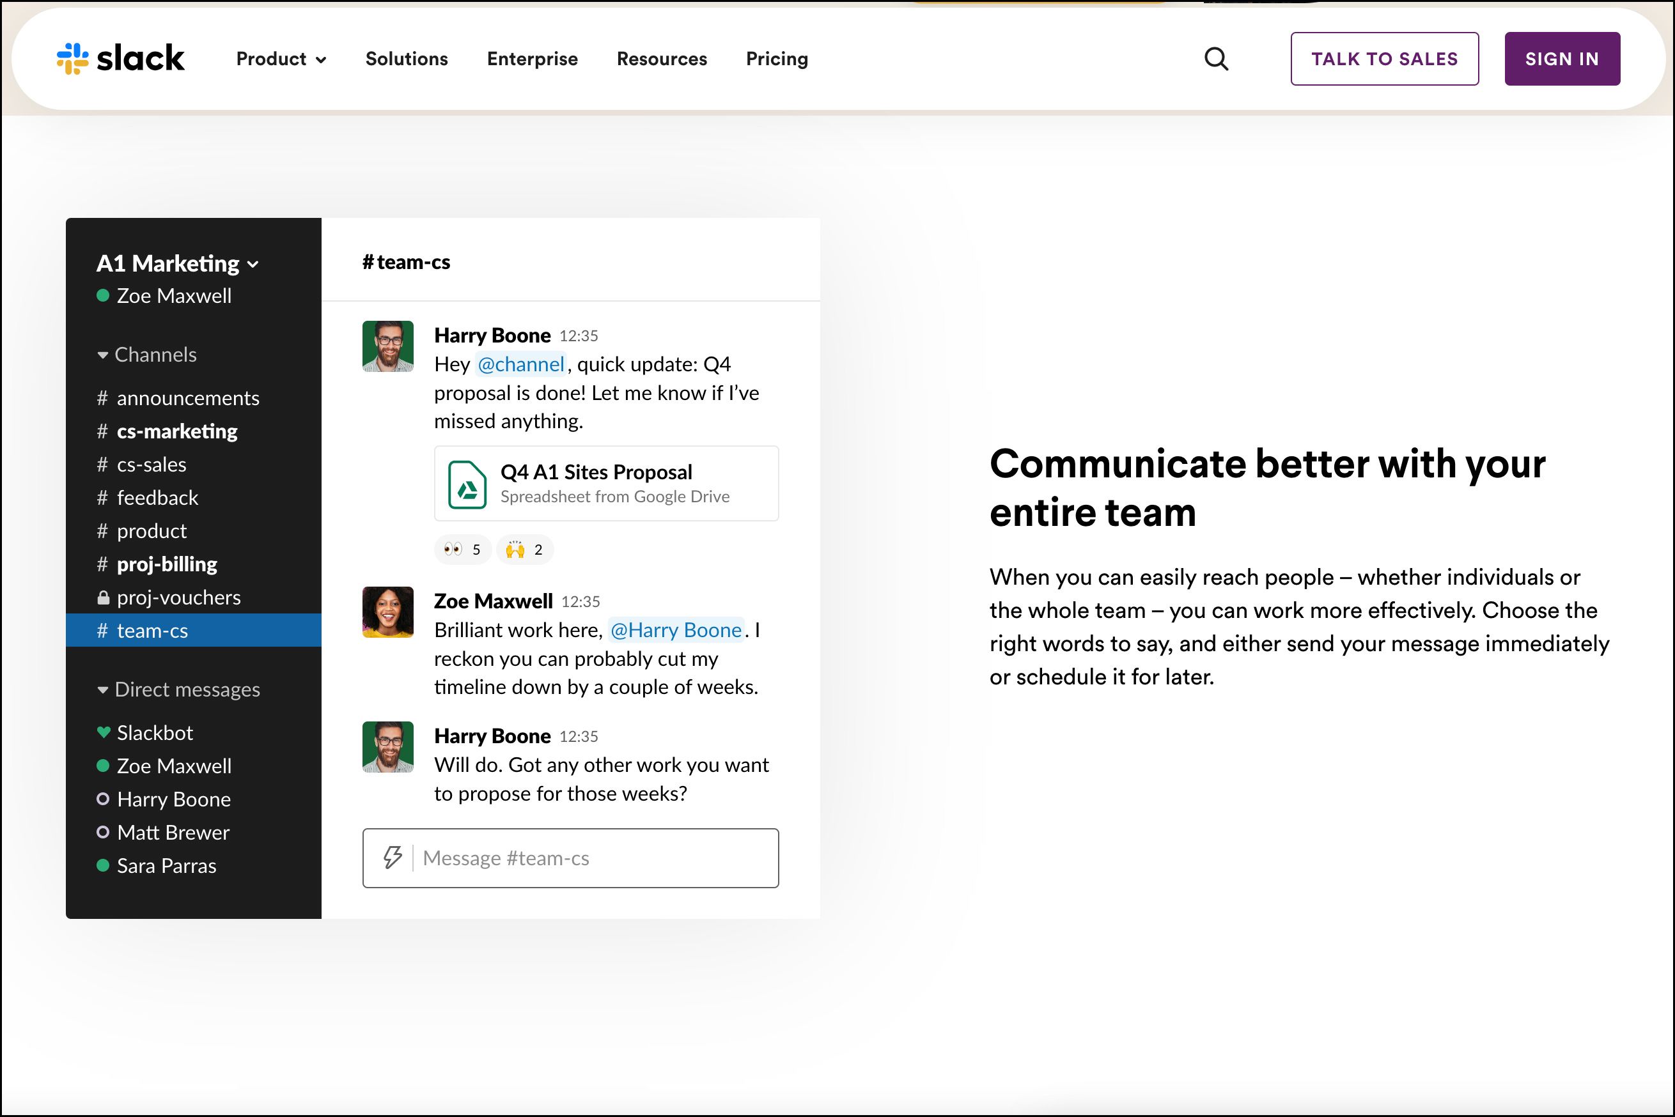Click the Slackbot heart icon
This screenshot has width=1675, height=1117.
pyautogui.click(x=104, y=732)
